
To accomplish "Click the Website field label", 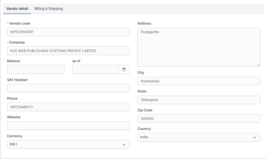I will (14, 117).
